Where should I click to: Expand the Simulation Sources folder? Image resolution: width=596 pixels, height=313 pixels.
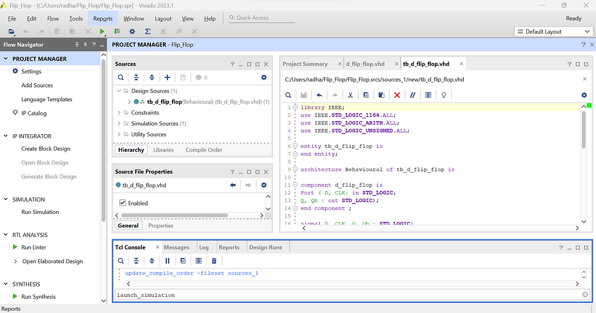119,123
